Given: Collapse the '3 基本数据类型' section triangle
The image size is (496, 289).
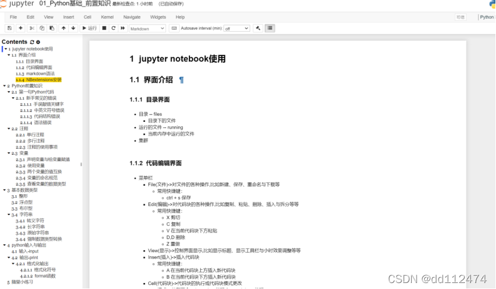Looking at the screenshot, I should click(4, 190).
